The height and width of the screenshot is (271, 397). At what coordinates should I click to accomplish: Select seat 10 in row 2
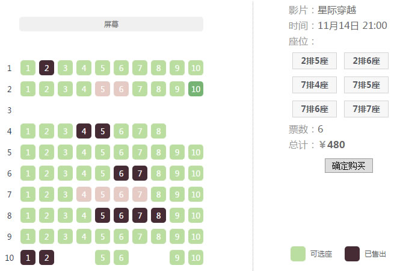(x=195, y=89)
